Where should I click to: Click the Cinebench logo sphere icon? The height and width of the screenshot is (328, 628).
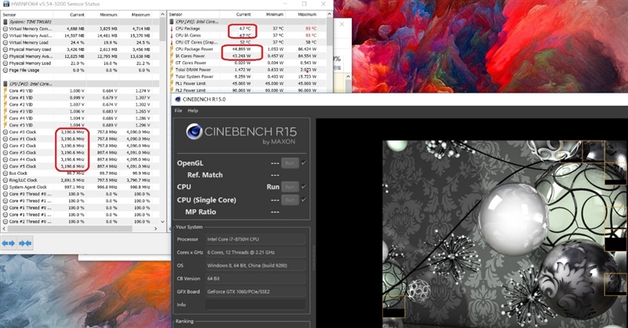[x=192, y=133]
